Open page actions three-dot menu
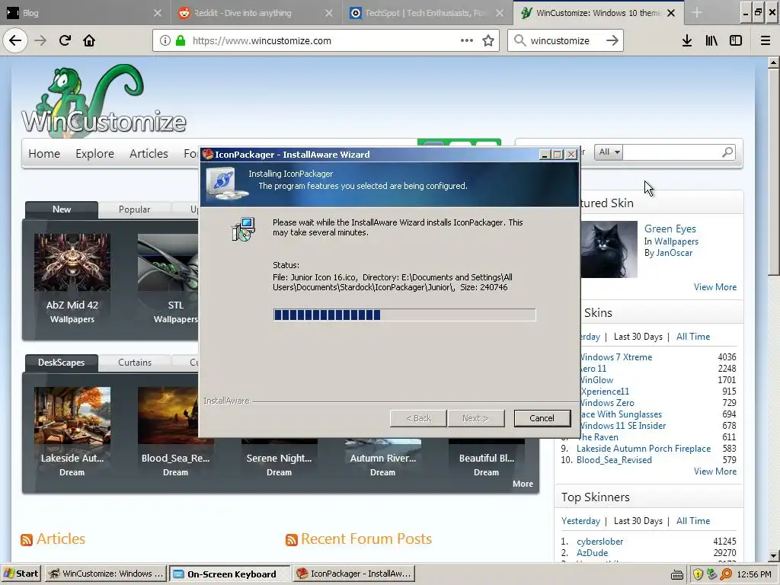This screenshot has width=780, height=585. pos(467,40)
